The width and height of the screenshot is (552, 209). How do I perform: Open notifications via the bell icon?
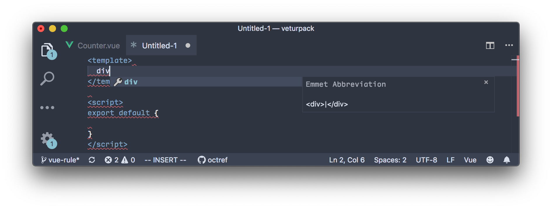(x=507, y=160)
